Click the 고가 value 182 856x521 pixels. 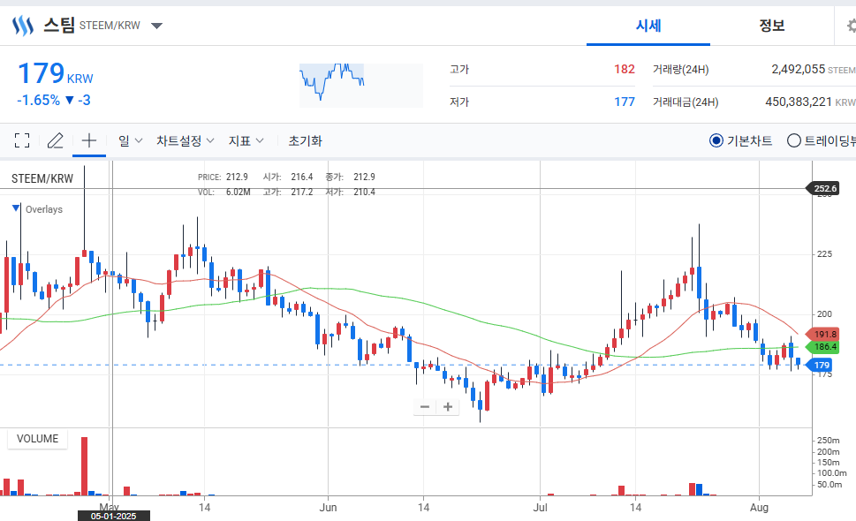point(624,69)
